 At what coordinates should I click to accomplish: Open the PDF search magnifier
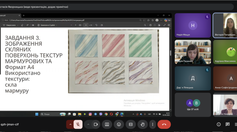(x=145, y=25)
